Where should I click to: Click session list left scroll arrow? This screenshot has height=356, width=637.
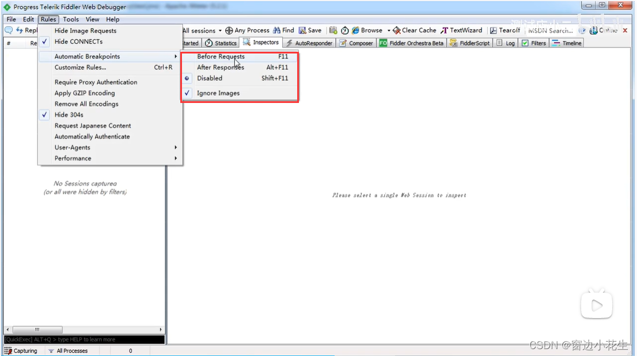pyautogui.click(x=7, y=330)
